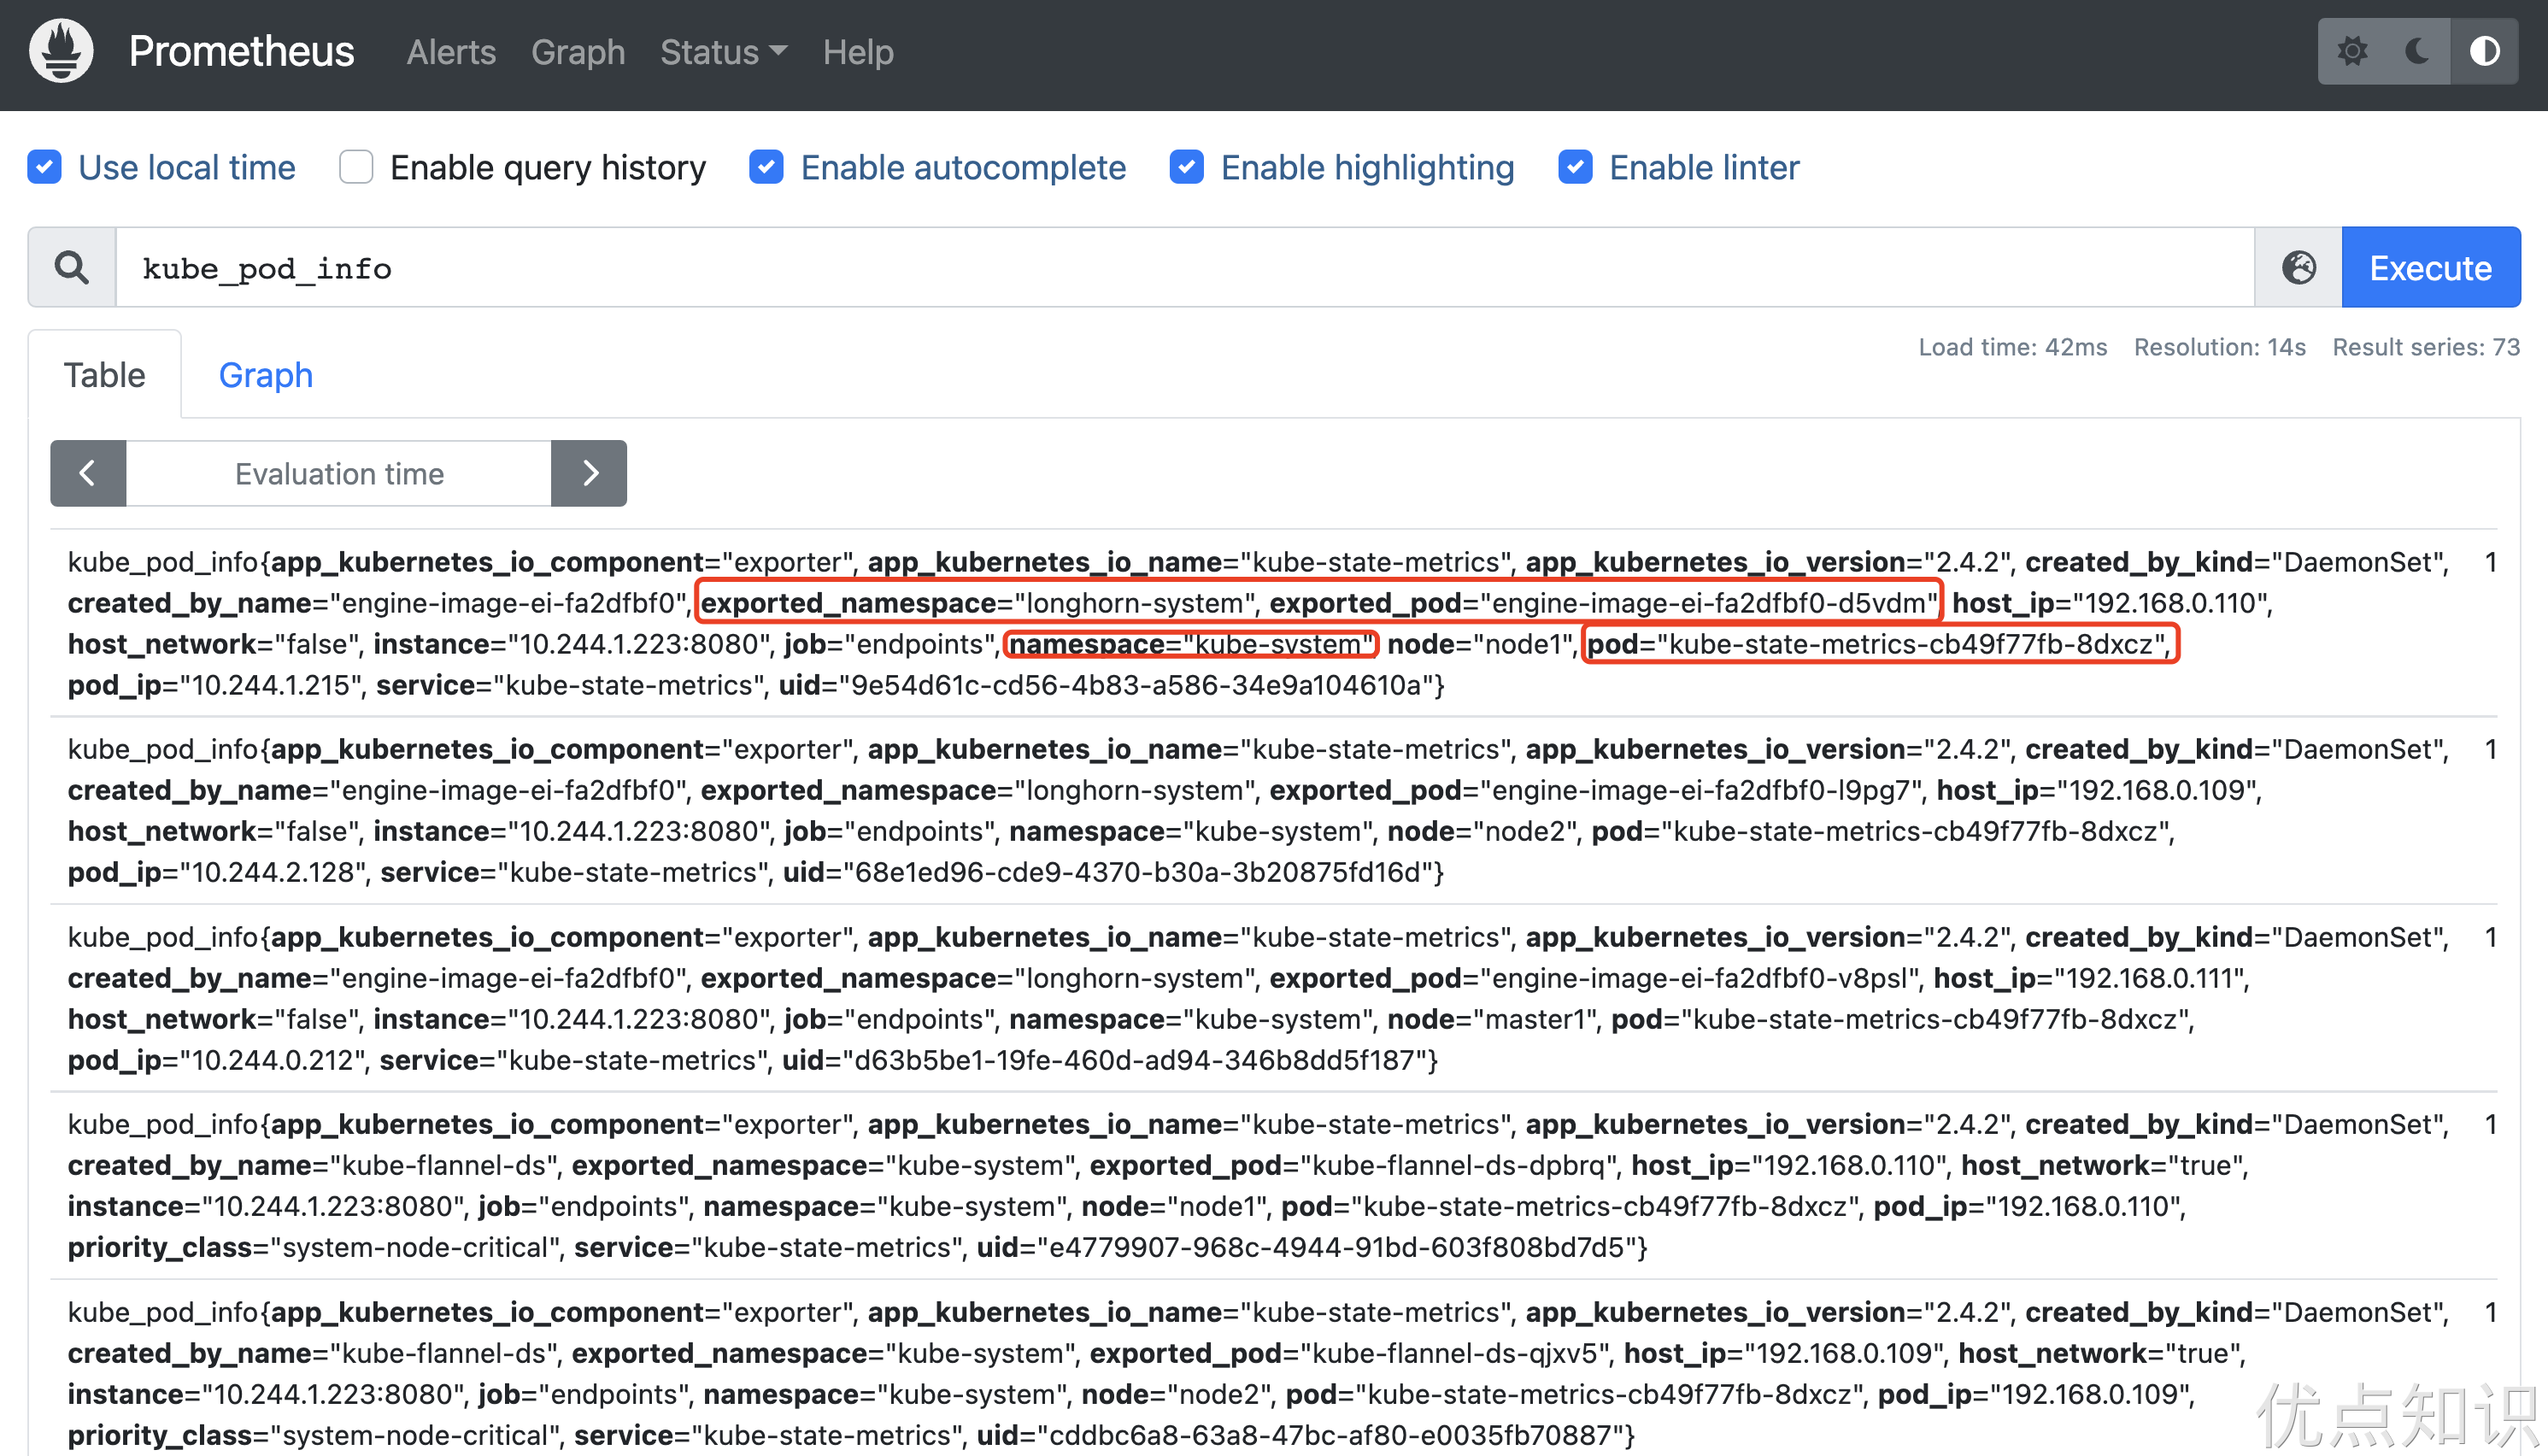Open Alerts in the navbar
2548x1456 pixels.
(451, 52)
